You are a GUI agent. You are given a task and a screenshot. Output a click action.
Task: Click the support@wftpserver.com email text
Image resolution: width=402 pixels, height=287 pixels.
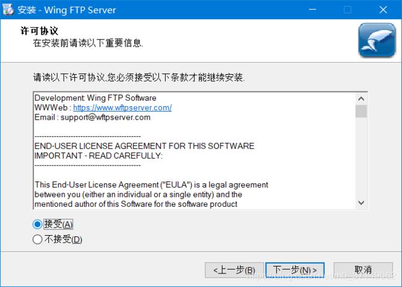click(105, 117)
